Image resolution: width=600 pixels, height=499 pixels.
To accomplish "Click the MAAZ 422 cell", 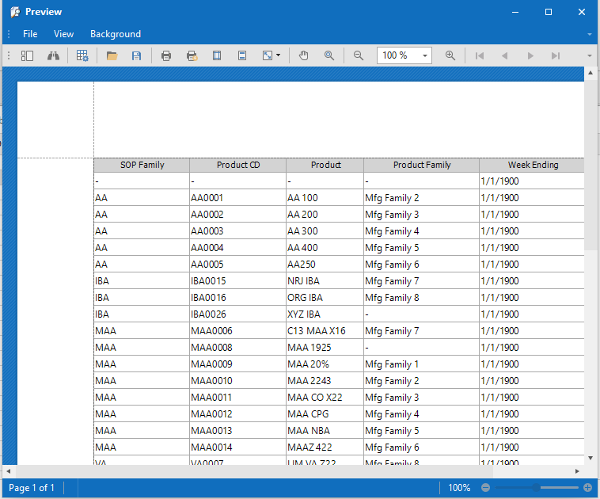I will 325,448.
